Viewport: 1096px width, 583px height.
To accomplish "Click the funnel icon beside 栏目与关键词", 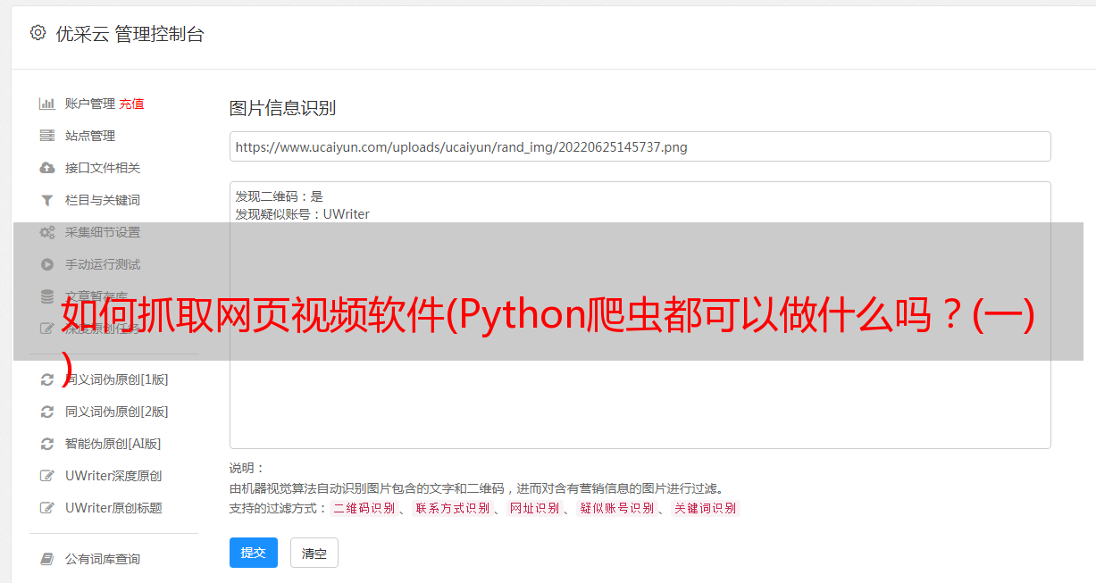I will click(47, 200).
